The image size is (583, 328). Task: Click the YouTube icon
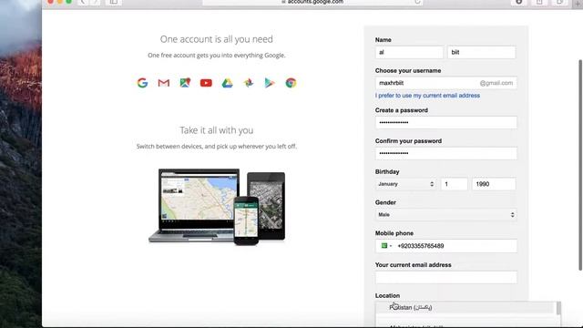click(x=206, y=83)
